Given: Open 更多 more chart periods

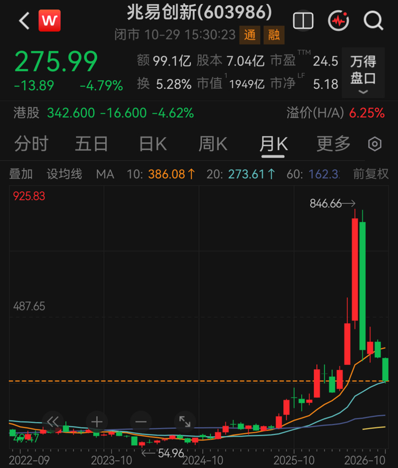Looking at the screenshot, I should coord(333,144).
